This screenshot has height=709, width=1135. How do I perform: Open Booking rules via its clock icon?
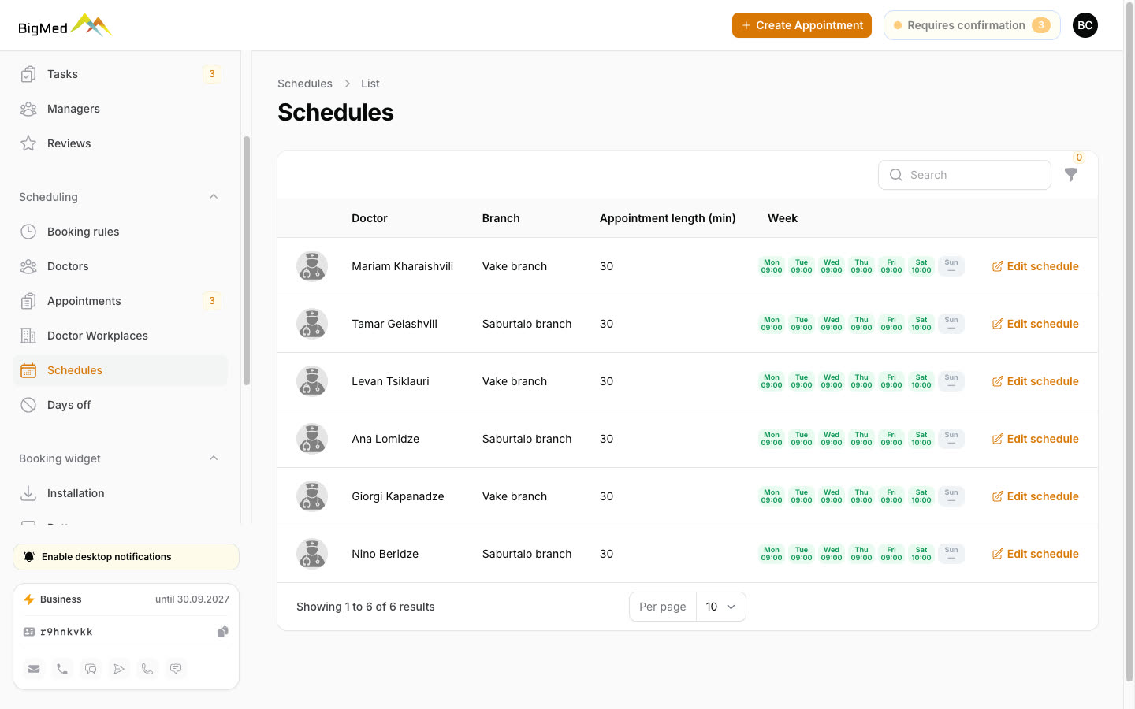click(x=28, y=232)
